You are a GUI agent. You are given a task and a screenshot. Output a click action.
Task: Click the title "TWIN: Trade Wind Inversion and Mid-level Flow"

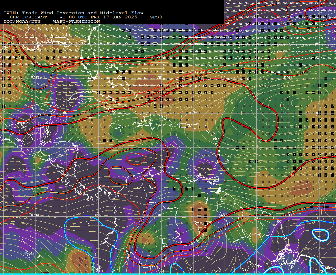(73, 13)
